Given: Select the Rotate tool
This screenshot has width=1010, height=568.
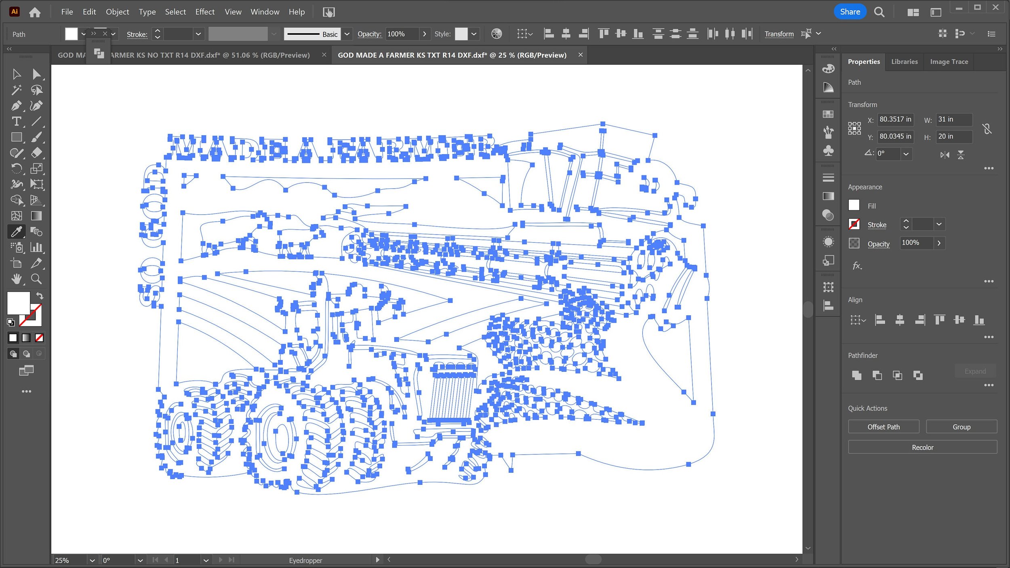Looking at the screenshot, I should click(17, 169).
